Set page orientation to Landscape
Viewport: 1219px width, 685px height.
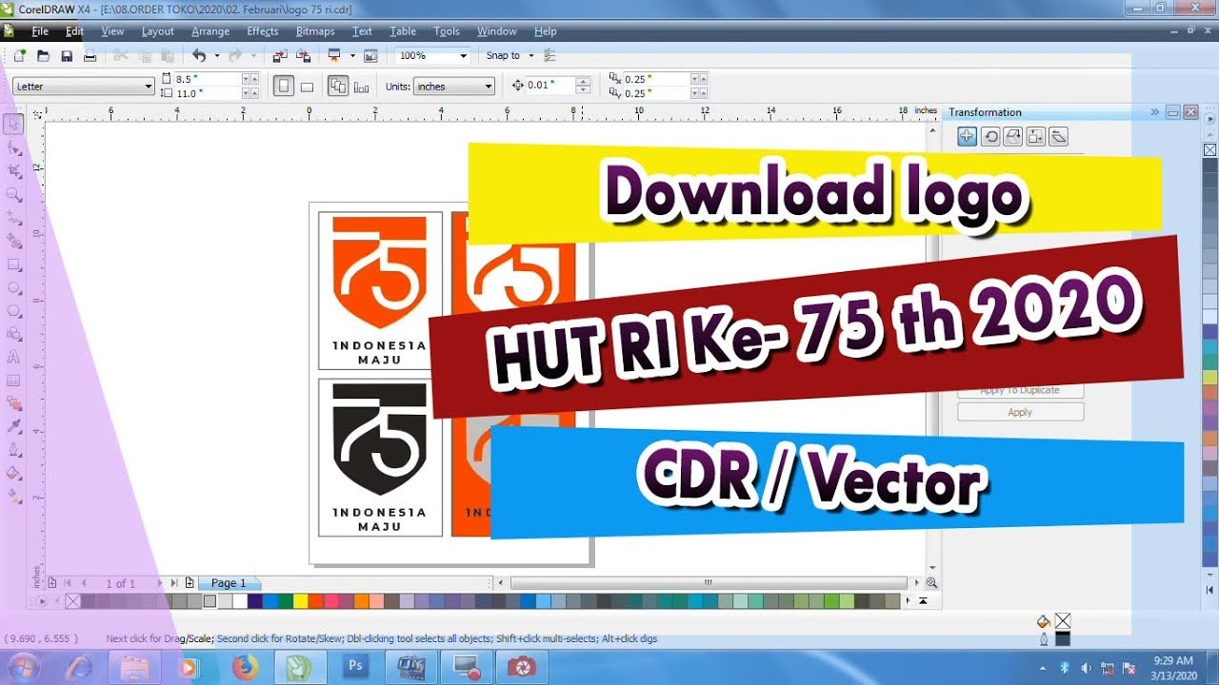point(307,87)
